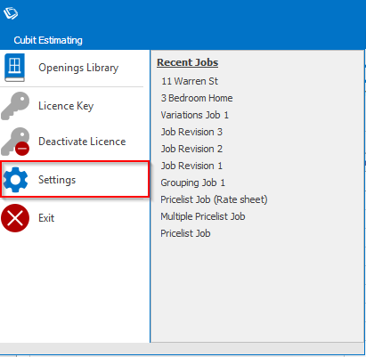This screenshot has width=366, height=357.
Task: Click the red Exit cross icon
Action: (x=15, y=218)
